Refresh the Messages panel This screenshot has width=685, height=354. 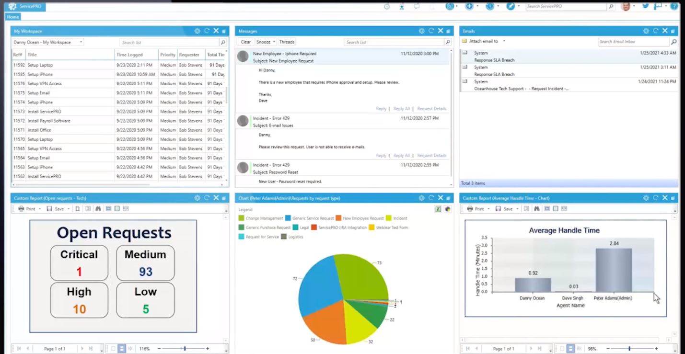coord(431,31)
